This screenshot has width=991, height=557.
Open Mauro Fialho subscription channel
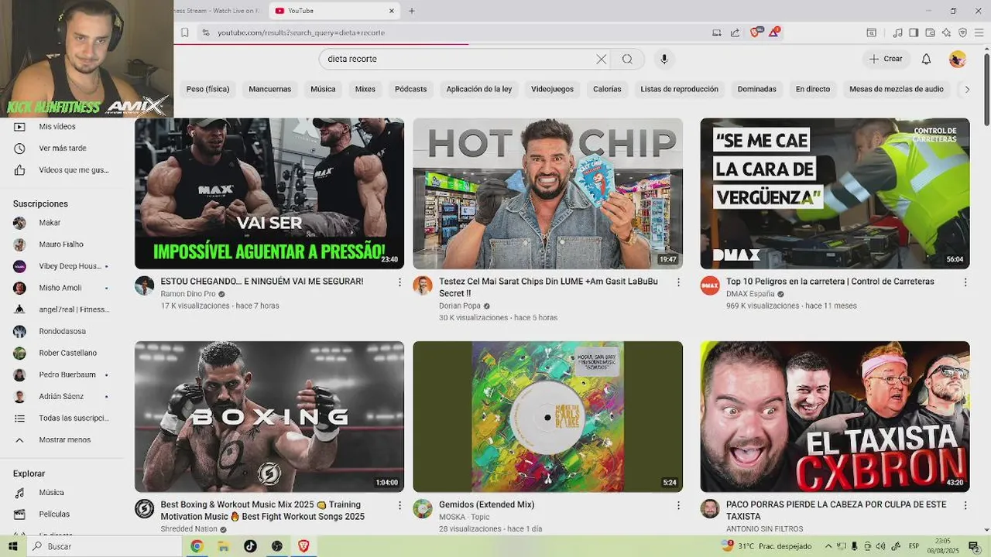pos(62,244)
